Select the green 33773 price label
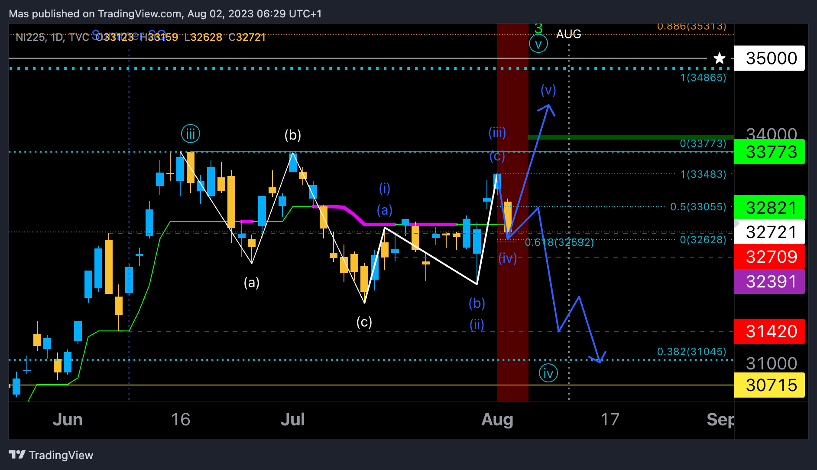The image size is (817, 470). 769,152
